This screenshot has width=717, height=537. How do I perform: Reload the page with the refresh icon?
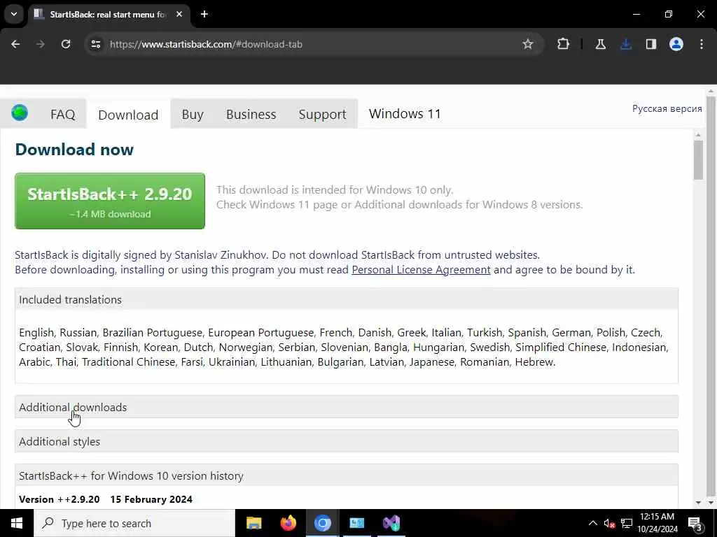pyautogui.click(x=66, y=44)
